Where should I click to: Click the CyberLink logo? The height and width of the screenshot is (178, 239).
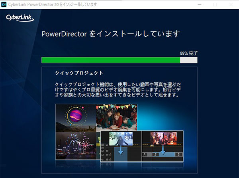pyautogui.click(x=20, y=18)
